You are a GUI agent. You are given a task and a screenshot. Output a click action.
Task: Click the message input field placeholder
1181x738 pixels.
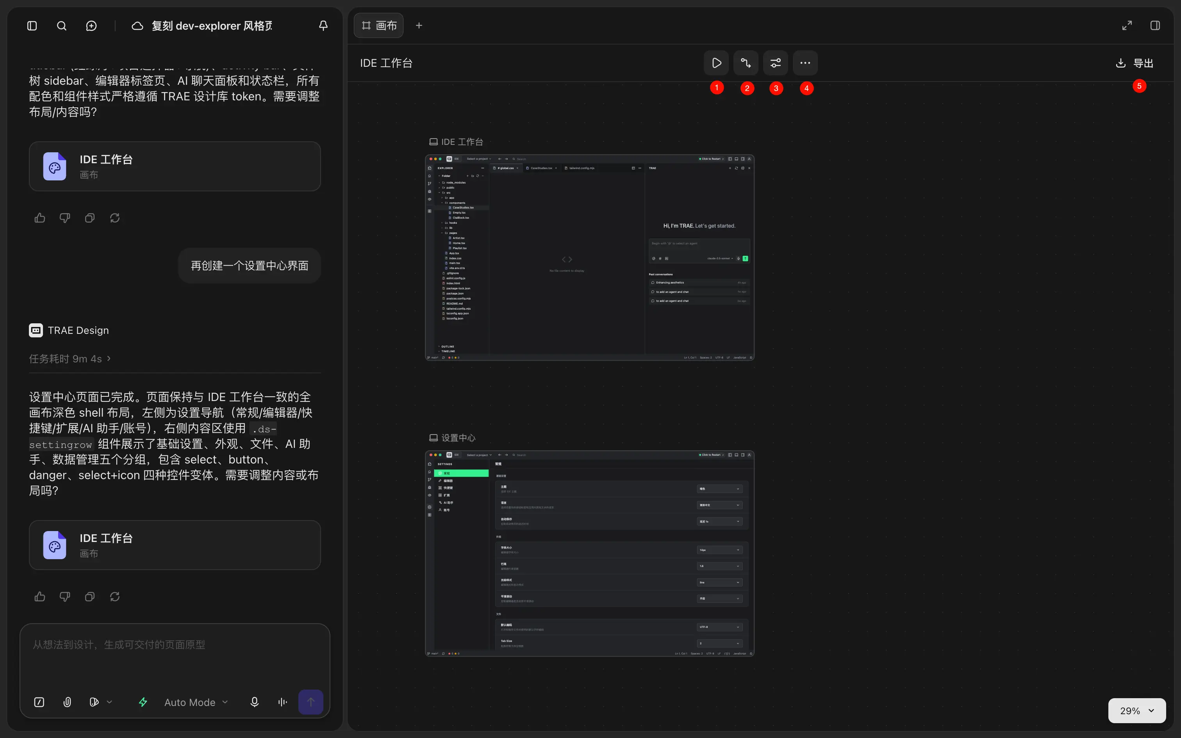coord(119,645)
